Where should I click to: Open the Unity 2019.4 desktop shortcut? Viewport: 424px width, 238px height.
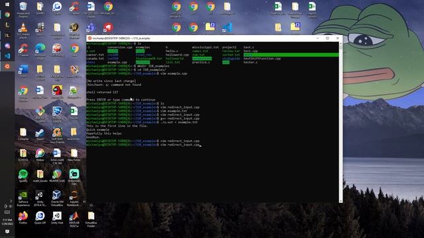pyautogui.click(x=40, y=198)
